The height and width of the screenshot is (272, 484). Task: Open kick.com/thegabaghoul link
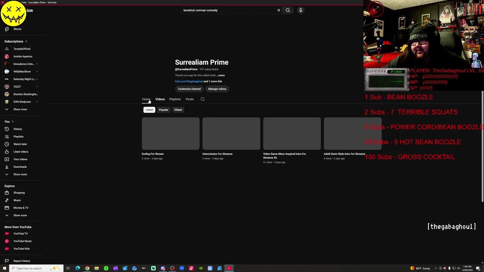coord(189,81)
